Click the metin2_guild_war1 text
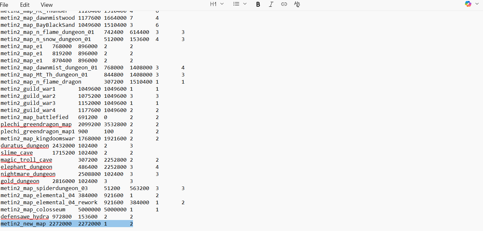The height and width of the screenshot is (231, 483). tap(28, 89)
